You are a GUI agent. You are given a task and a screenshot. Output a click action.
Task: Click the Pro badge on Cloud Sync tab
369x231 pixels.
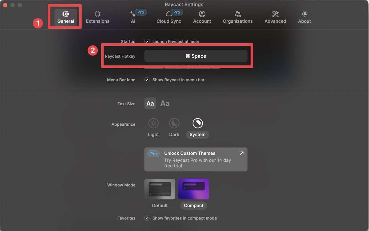(177, 12)
